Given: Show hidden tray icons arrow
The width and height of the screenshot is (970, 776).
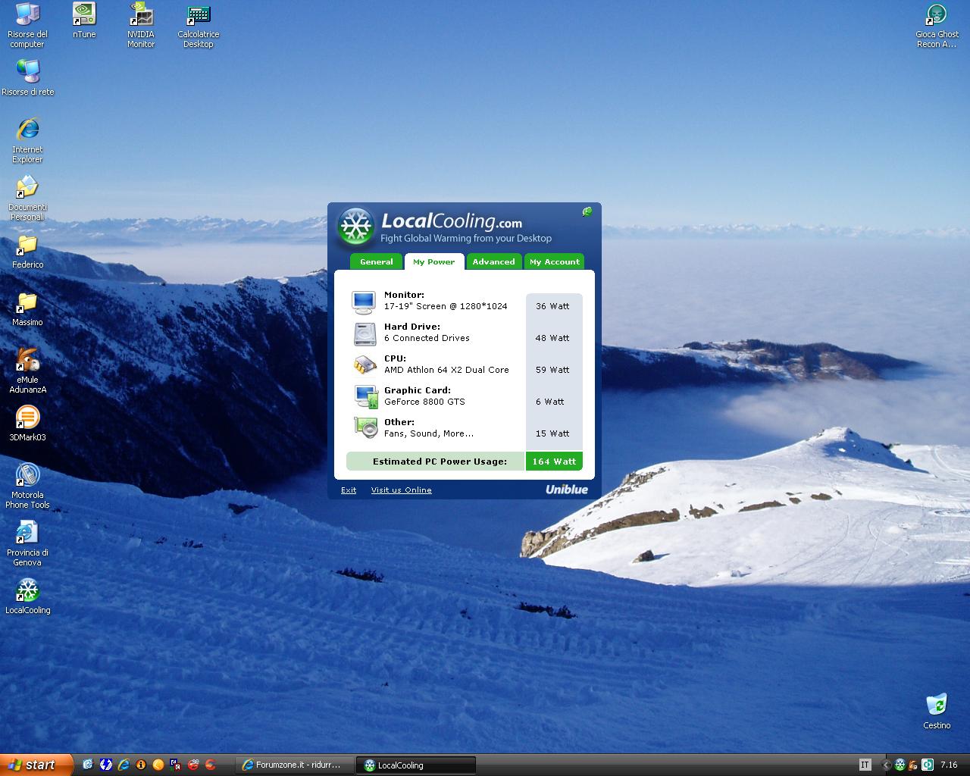Looking at the screenshot, I should (x=886, y=765).
